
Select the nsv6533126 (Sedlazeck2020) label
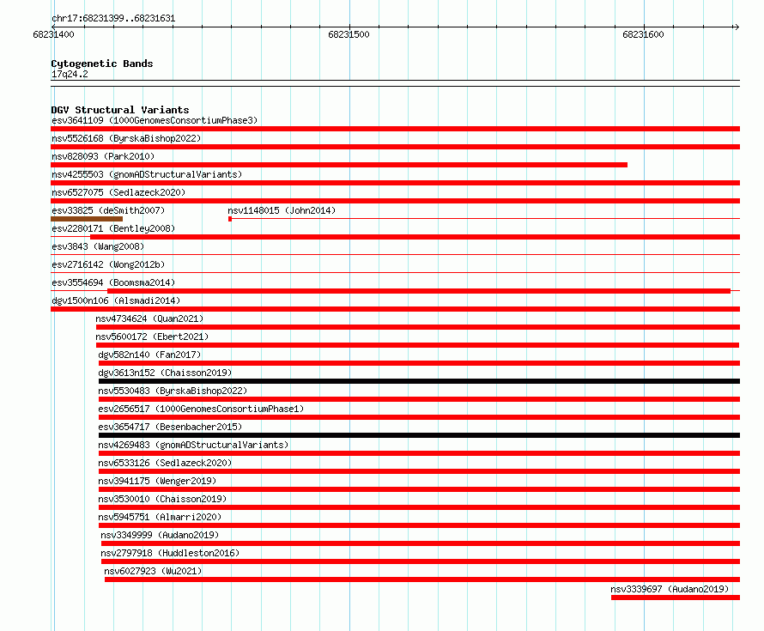(165, 463)
